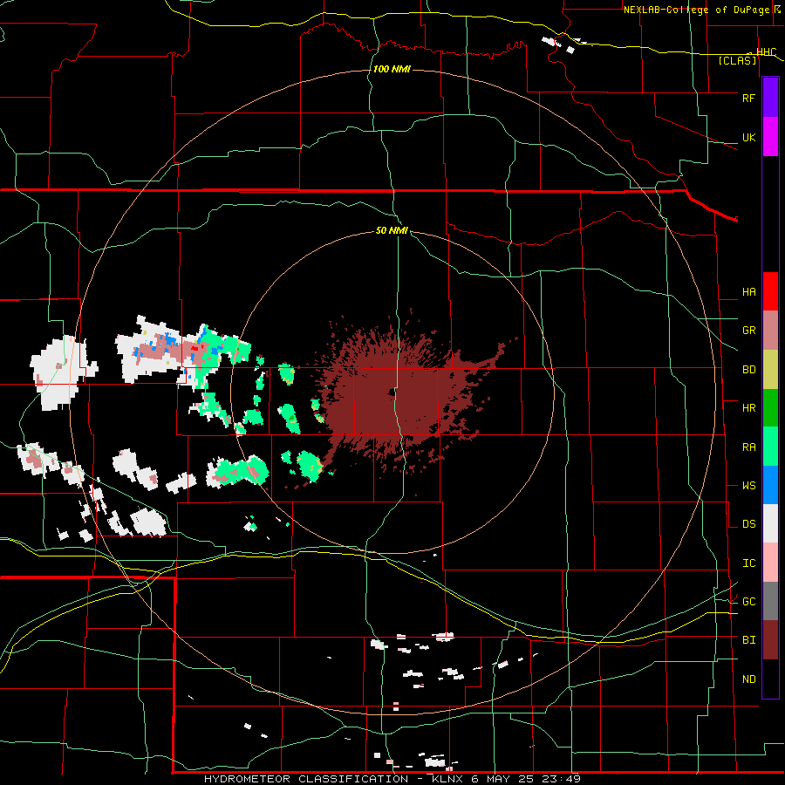The width and height of the screenshot is (785, 785).
Task: Click the [CLAS] units label
Action: point(737,61)
